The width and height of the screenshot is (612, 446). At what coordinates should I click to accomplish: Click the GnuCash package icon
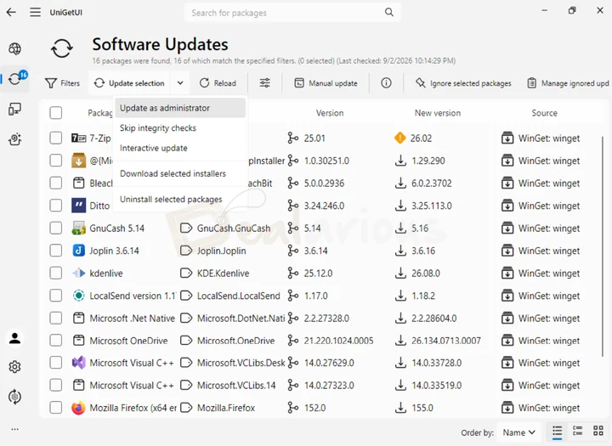78,228
